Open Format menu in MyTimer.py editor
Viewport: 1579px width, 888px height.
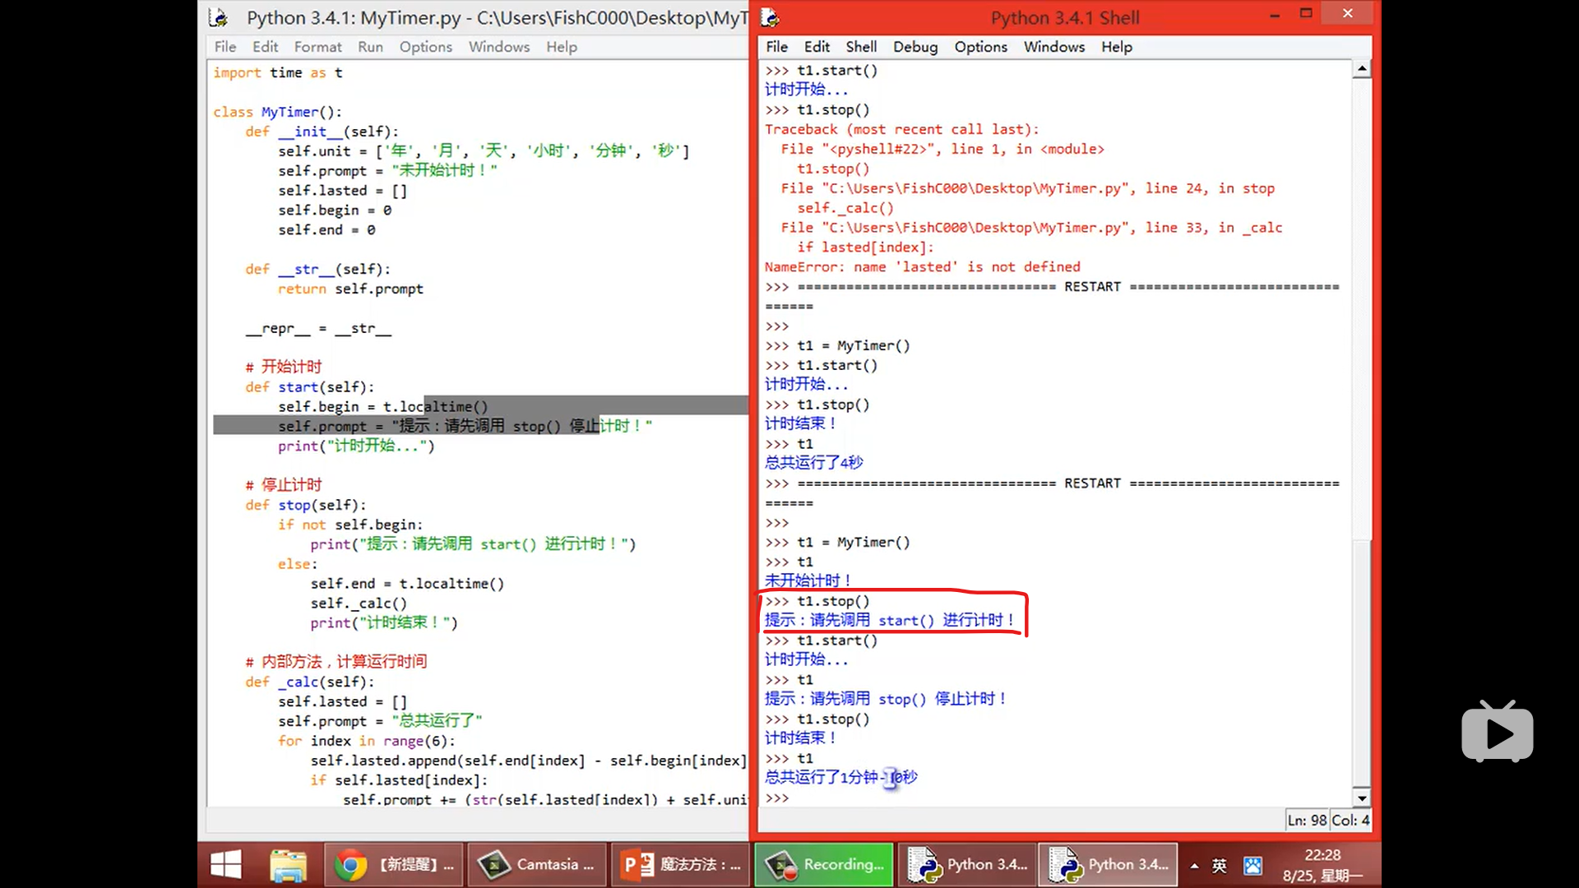317,47
